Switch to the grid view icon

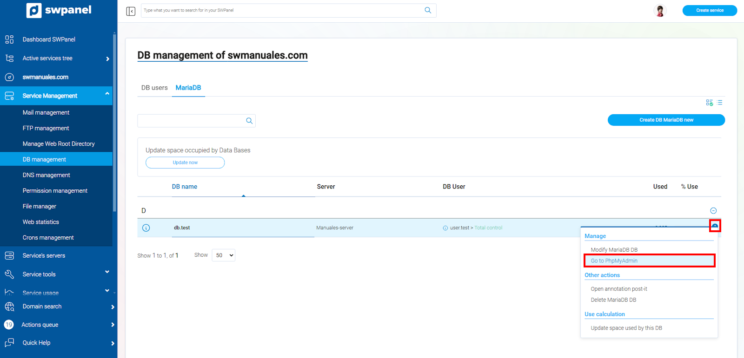(709, 103)
